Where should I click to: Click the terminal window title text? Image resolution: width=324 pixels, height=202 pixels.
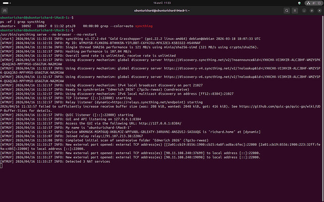click(162, 10)
